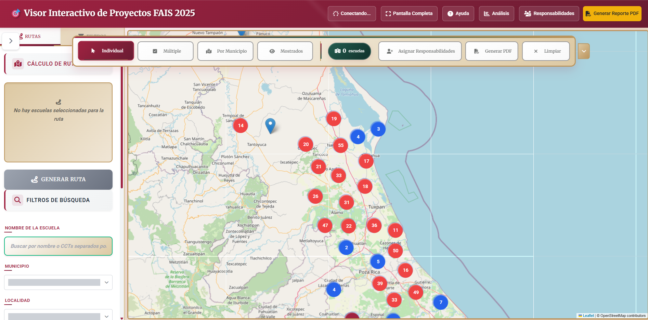Switch to the Rutas tab
The height and width of the screenshot is (320, 648).
[33, 36]
